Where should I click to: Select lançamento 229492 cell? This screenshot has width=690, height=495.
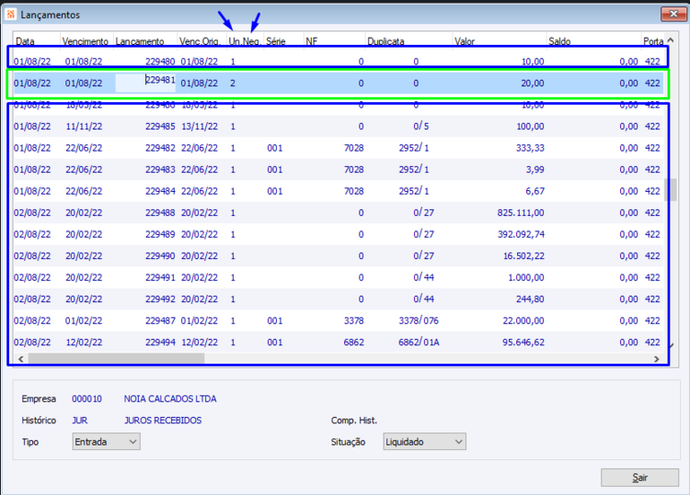(x=160, y=299)
